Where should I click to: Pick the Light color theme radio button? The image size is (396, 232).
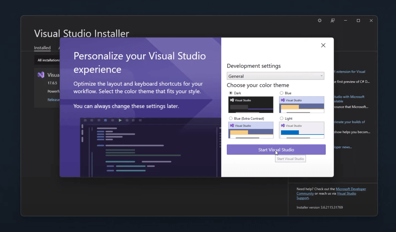282,119
